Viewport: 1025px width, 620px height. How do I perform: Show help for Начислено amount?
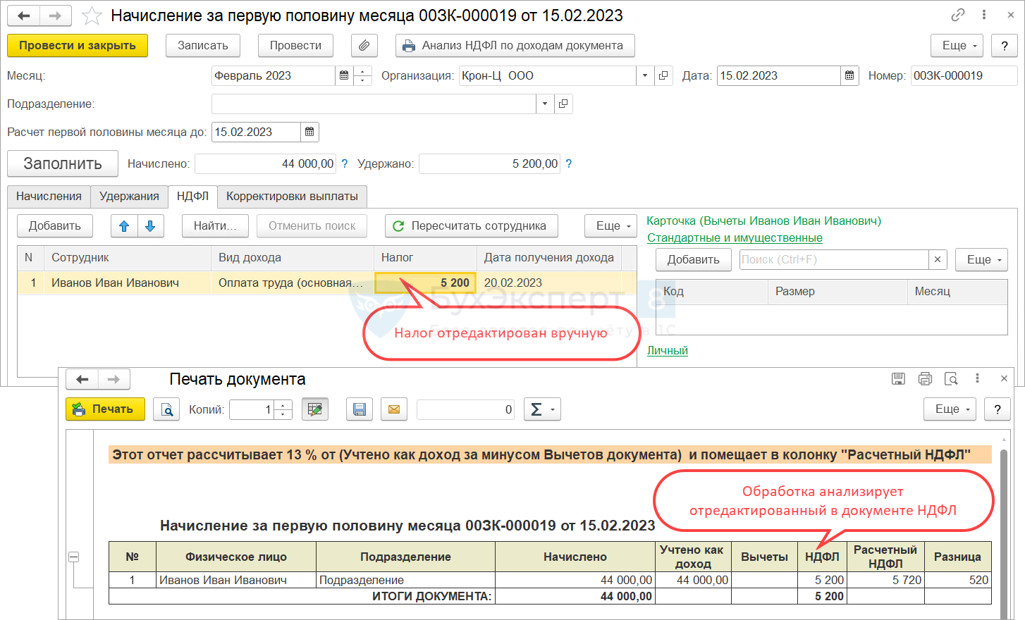pyautogui.click(x=345, y=163)
